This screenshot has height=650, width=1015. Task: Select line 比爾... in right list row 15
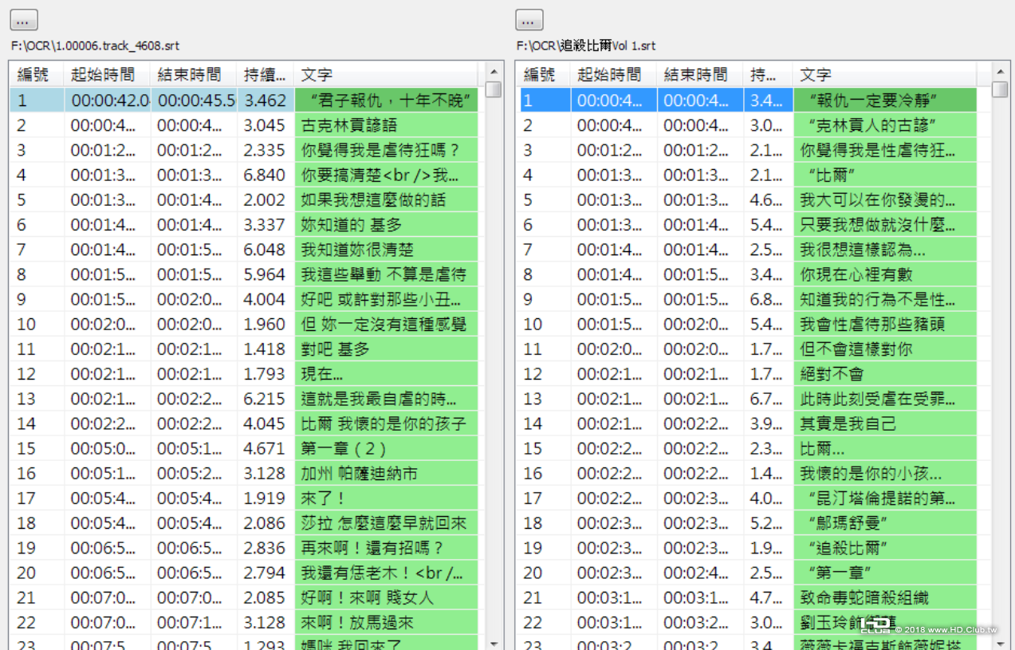885,448
